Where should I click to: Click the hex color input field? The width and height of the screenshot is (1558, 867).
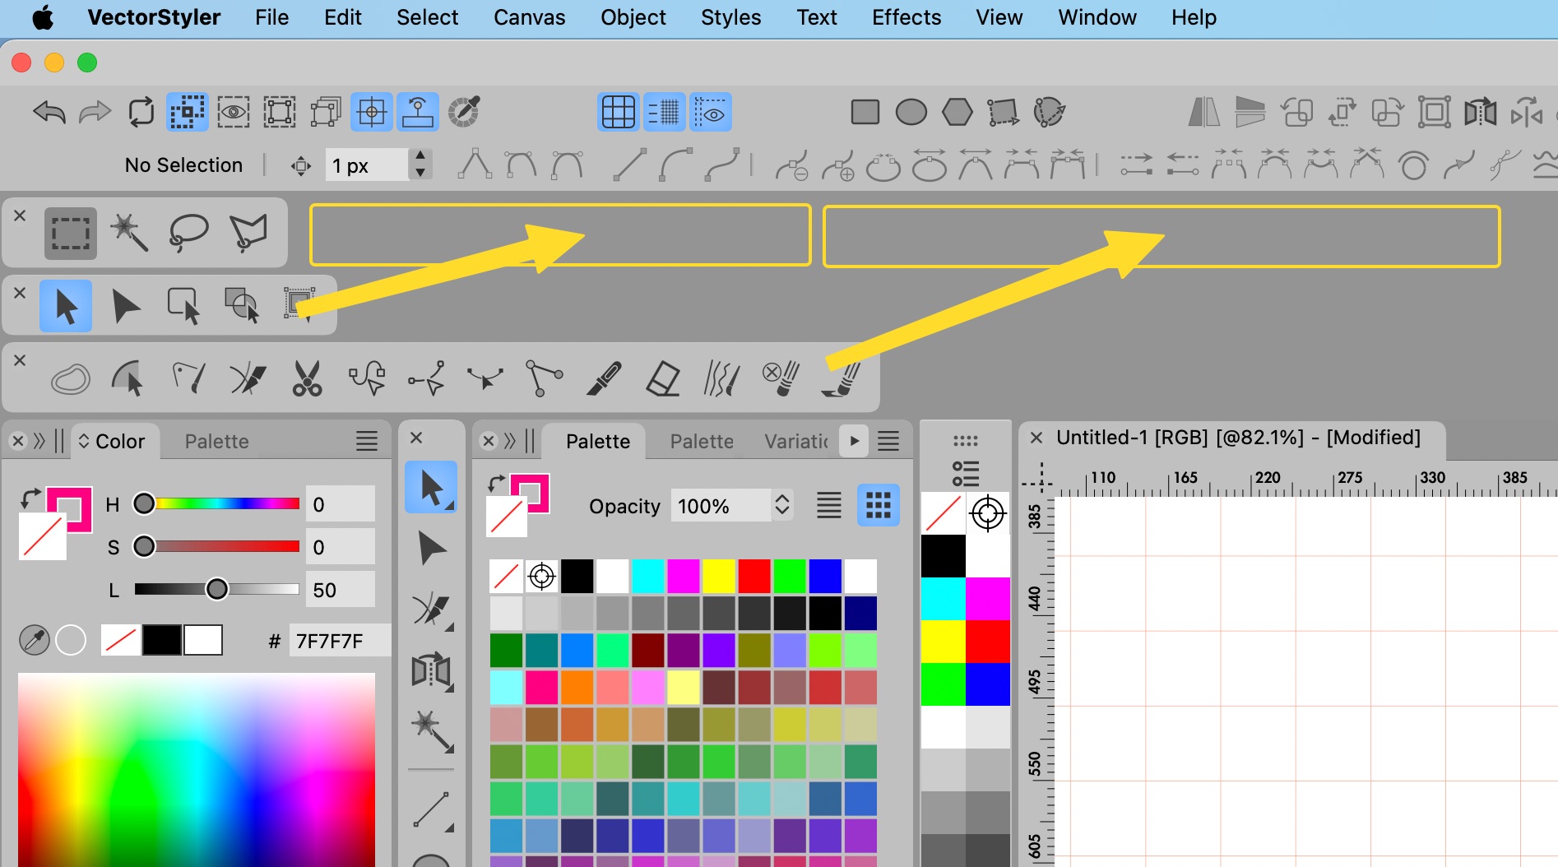pyautogui.click(x=337, y=641)
